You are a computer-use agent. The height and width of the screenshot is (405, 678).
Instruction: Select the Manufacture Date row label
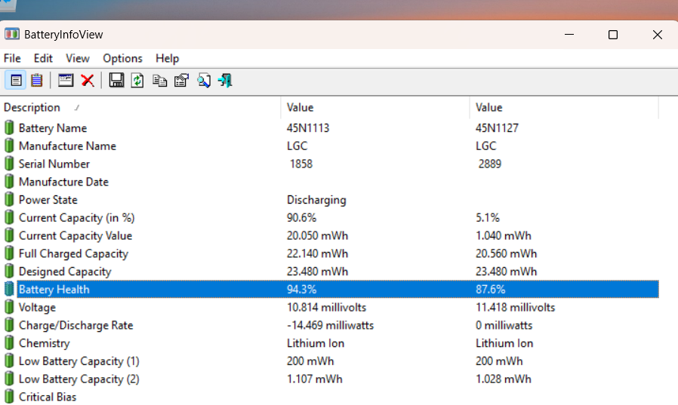point(63,182)
